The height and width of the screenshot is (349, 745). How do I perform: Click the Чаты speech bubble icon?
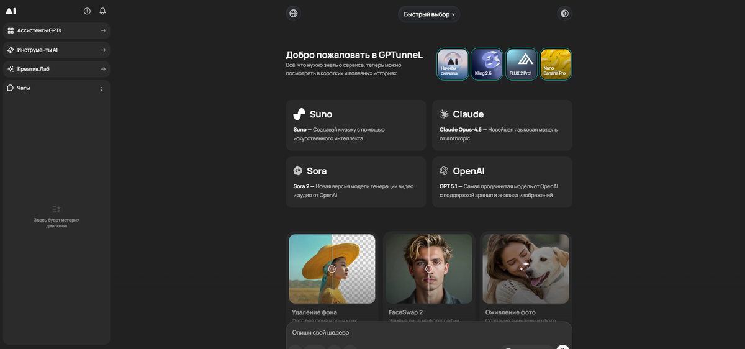point(11,88)
